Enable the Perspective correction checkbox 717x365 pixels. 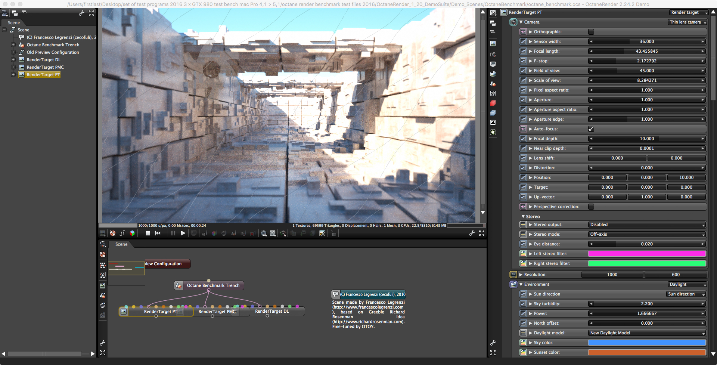pyautogui.click(x=591, y=207)
